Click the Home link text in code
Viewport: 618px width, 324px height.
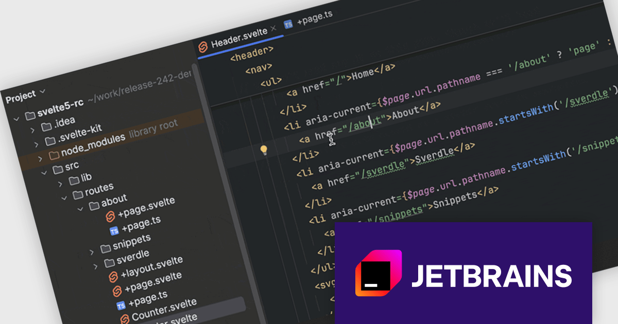(x=363, y=74)
